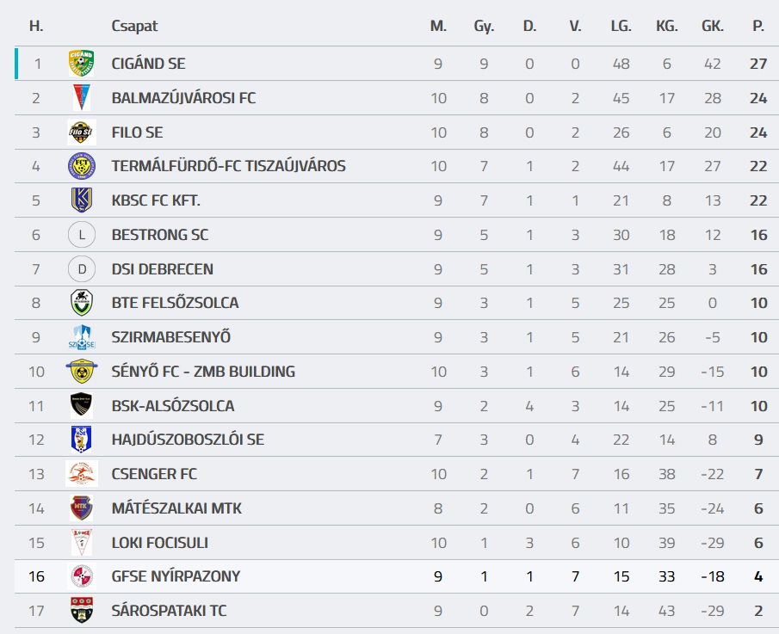Click the Filo SE team badge
Image resolution: width=779 pixels, height=634 pixels.
[82, 132]
